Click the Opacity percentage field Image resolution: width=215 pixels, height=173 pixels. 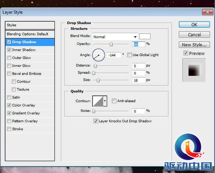click(138, 44)
